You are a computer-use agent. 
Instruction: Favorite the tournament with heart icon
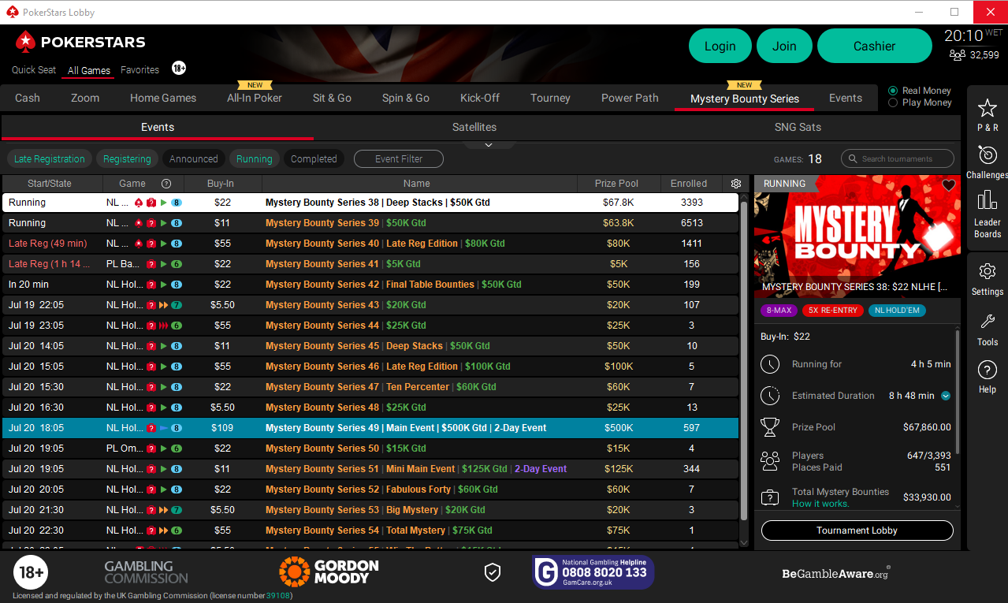[949, 185]
